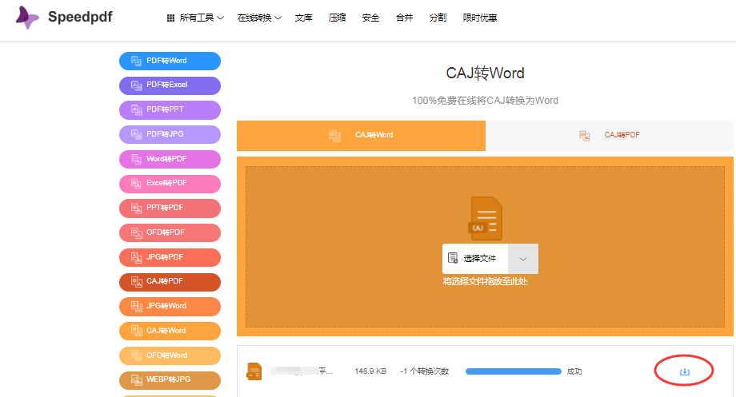This screenshot has width=736, height=397.
Task: Click the icon in OFD转PDF button
Action: 136,233
